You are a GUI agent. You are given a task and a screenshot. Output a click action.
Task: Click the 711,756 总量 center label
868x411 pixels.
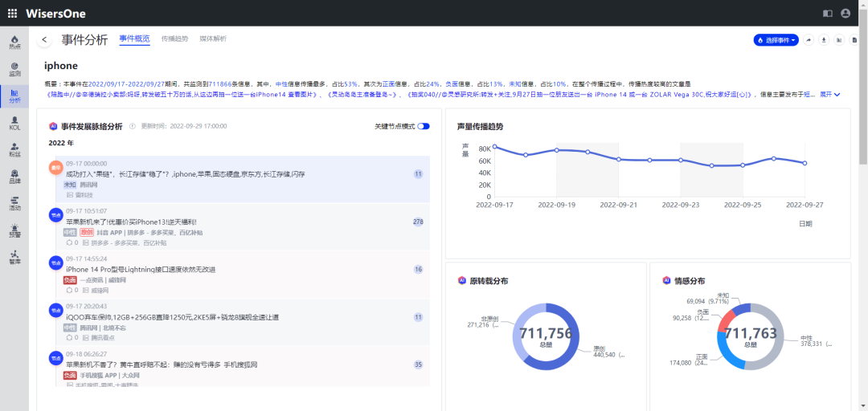coord(545,336)
